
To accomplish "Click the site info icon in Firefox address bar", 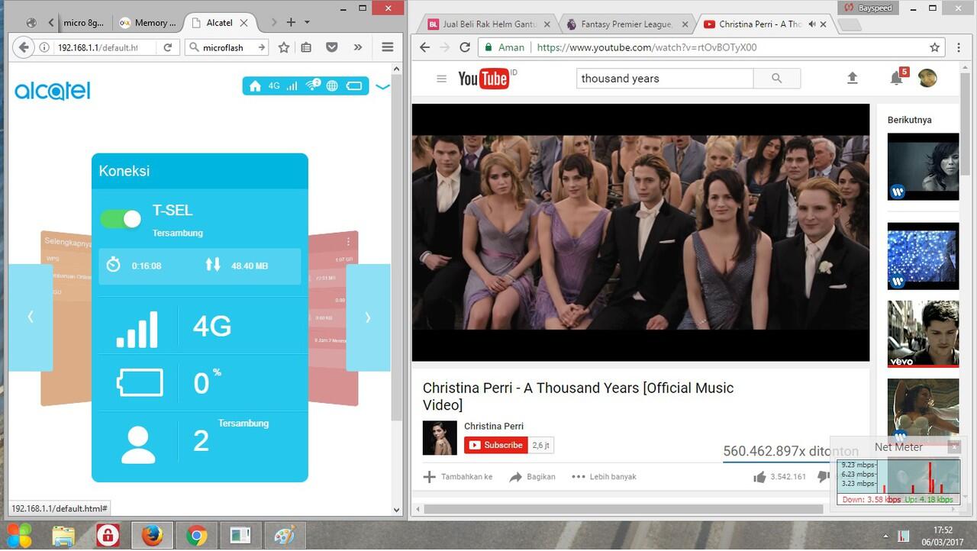I will point(44,47).
